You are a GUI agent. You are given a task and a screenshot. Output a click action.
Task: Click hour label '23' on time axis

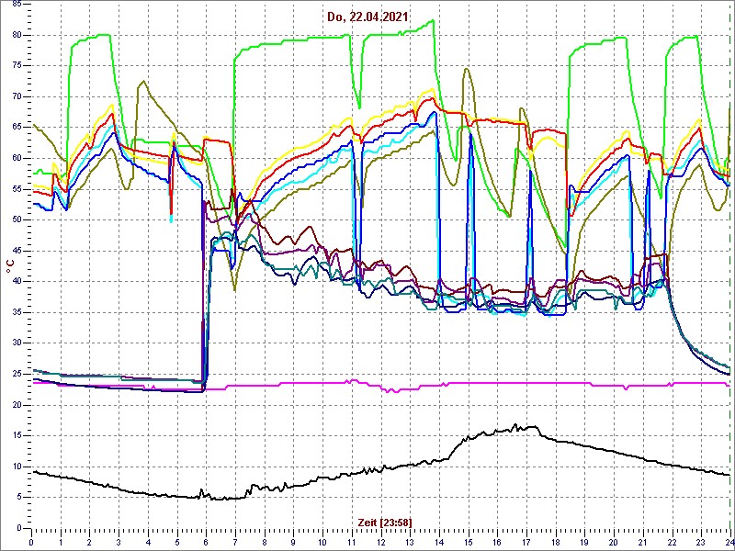tap(701, 542)
